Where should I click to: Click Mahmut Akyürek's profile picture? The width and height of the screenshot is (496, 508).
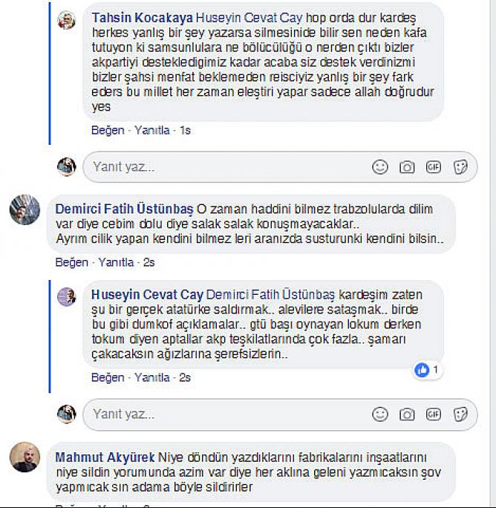[x=25, y=457]
